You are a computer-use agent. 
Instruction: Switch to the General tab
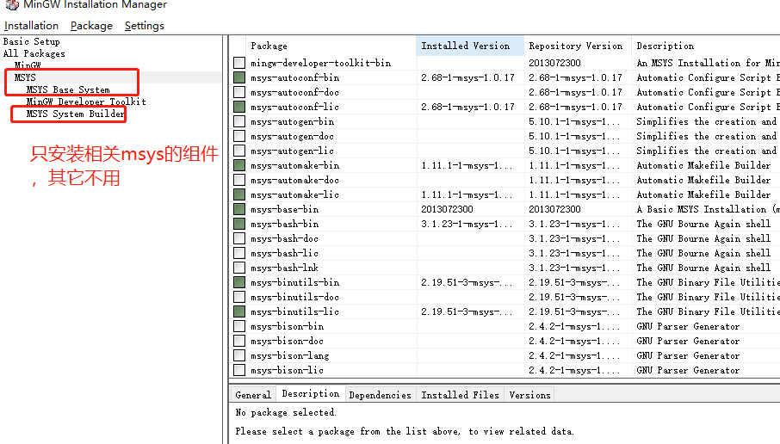pos(253,395)
